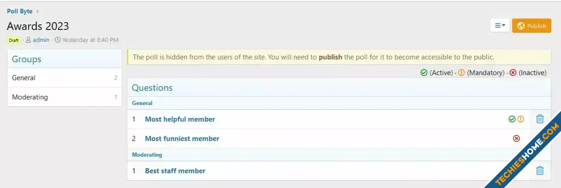The height and width of the screenshot is (188, 561).
Task: Delete the Most helpful member question
Action: coord(540,119)
